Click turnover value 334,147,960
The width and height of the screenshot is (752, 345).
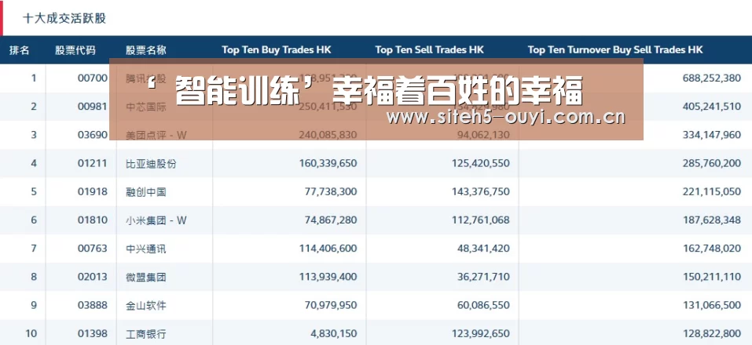(712, 135)
